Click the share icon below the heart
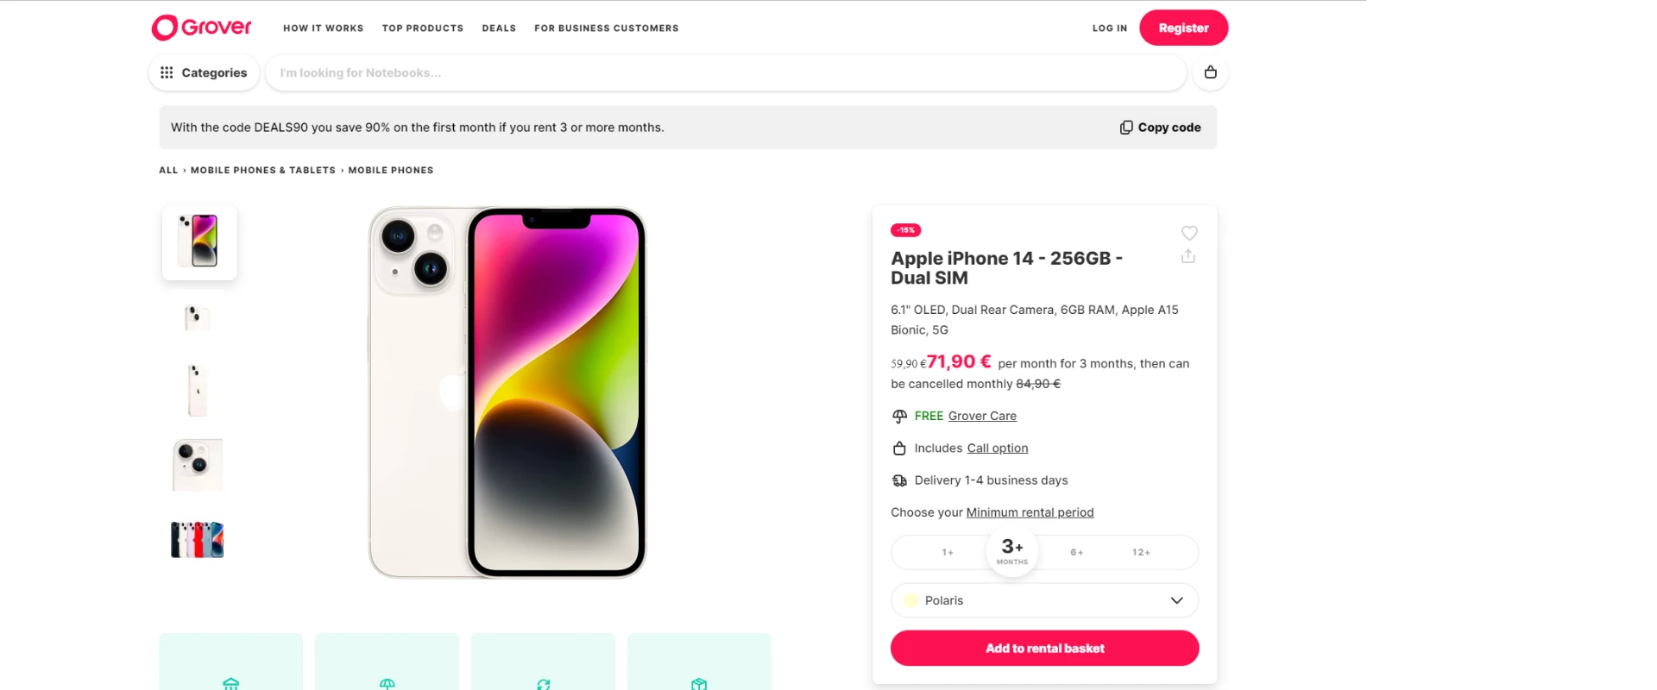This screenshot has height=690, width=1657. point(1188,256)
